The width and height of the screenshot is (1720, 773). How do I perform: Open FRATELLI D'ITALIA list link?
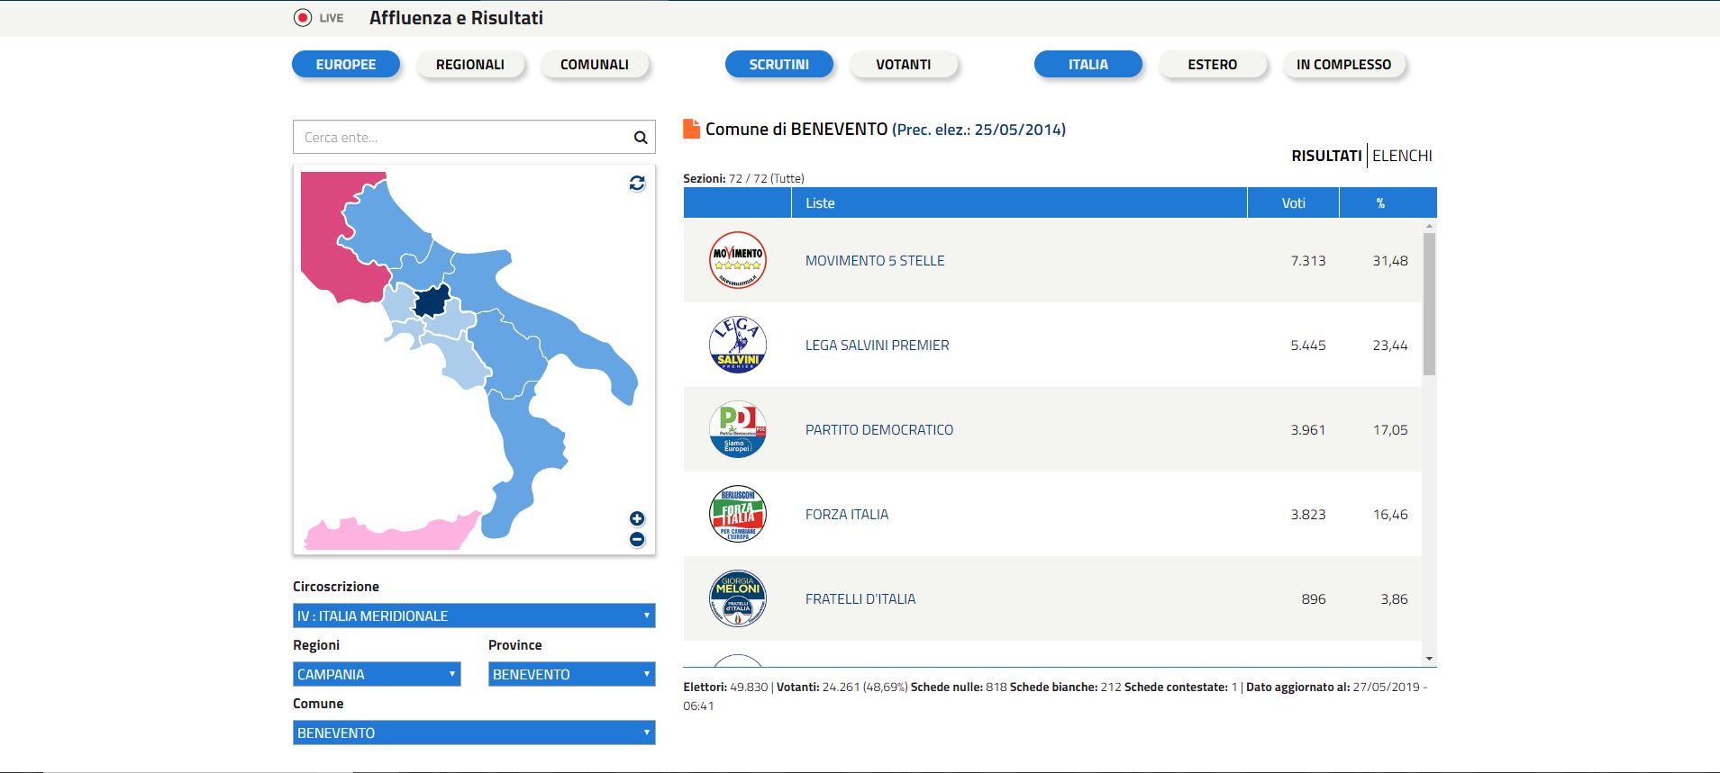(x=860, y=599)
